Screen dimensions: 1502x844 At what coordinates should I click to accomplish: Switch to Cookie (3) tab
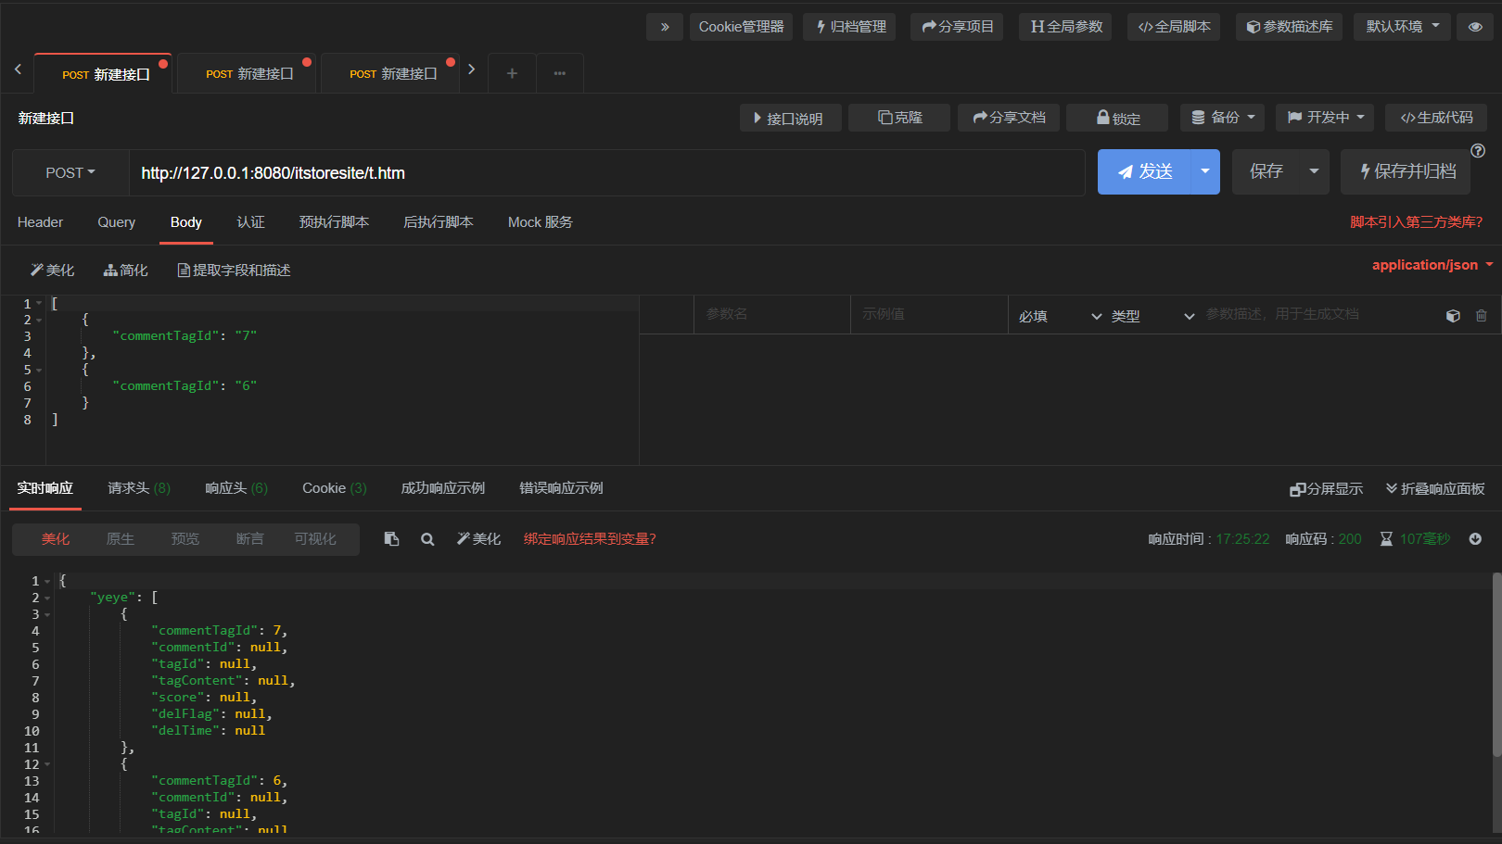click(335, 488)
